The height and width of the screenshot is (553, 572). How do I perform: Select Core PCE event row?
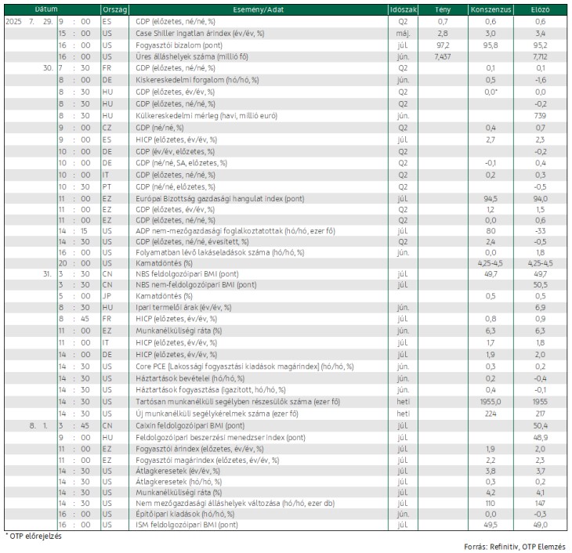point(286,367)
